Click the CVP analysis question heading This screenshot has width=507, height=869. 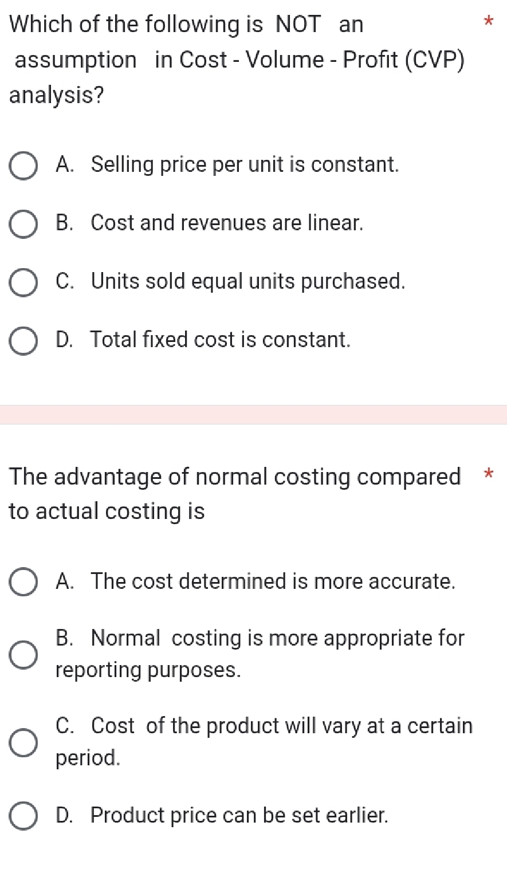click(x=237, y=60)
